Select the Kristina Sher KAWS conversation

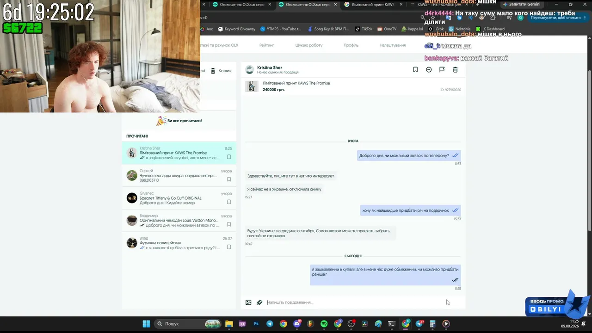[179, 153]
